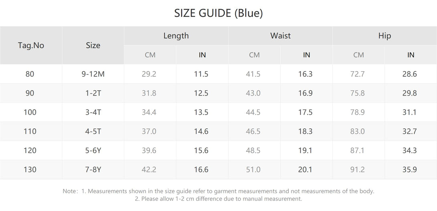Click the 1-2T size cell

93,93
